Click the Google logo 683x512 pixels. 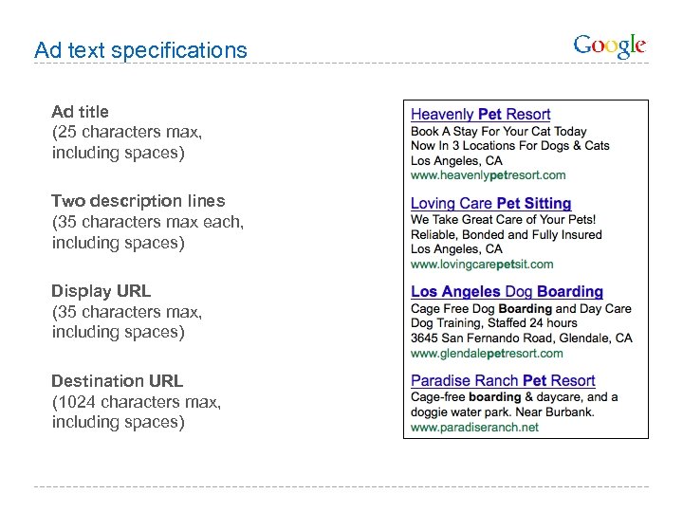click(610, 46)
